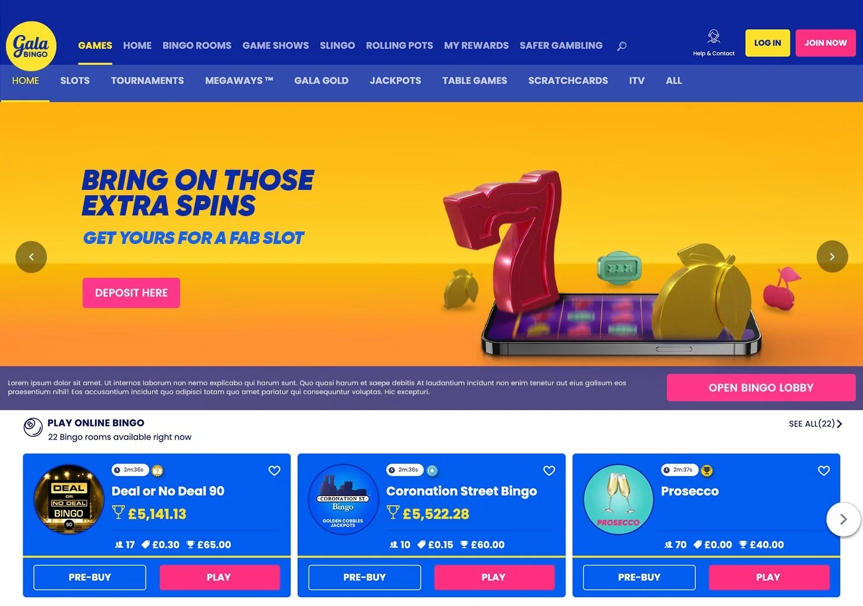The width and height of the screenshot is (863, 606).
Task: Switch to the Jackpots tab
Action: coord(395,81)
